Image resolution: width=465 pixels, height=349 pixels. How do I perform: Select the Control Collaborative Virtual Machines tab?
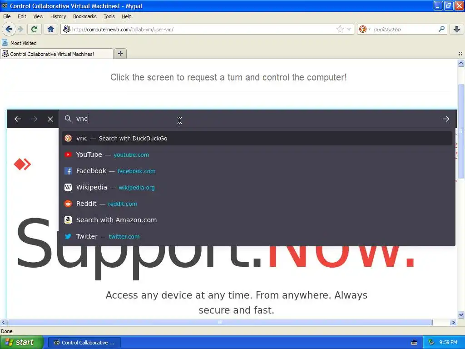(x=57, y=54)
